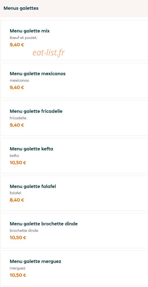The width and height of the screenshot is (148, 287).
Task: Click the lowercase mexicanos description text
Action: [19, 81]
